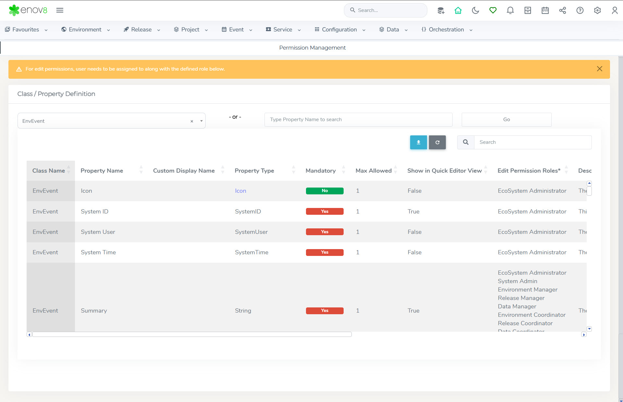Click the green heart health icon
The image size is (623, 402).
pyautogui.click(x=493, y=10)
